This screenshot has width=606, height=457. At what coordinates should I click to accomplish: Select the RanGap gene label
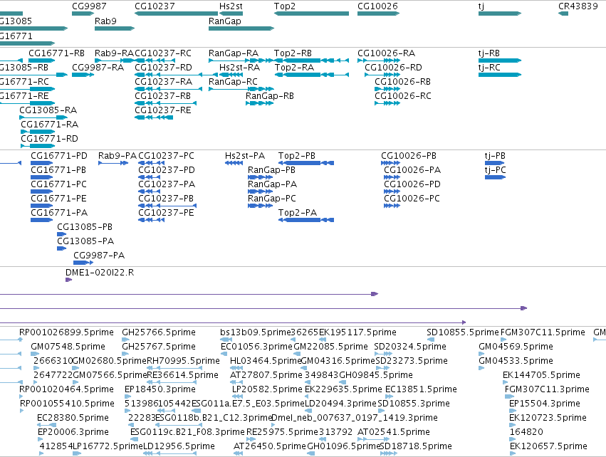point(224,21)
